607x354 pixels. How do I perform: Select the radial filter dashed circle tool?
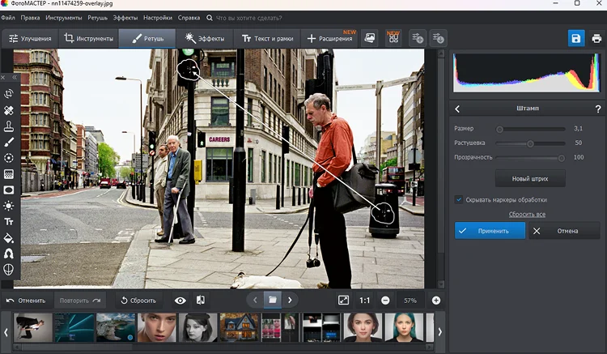[x=9, y=158]
